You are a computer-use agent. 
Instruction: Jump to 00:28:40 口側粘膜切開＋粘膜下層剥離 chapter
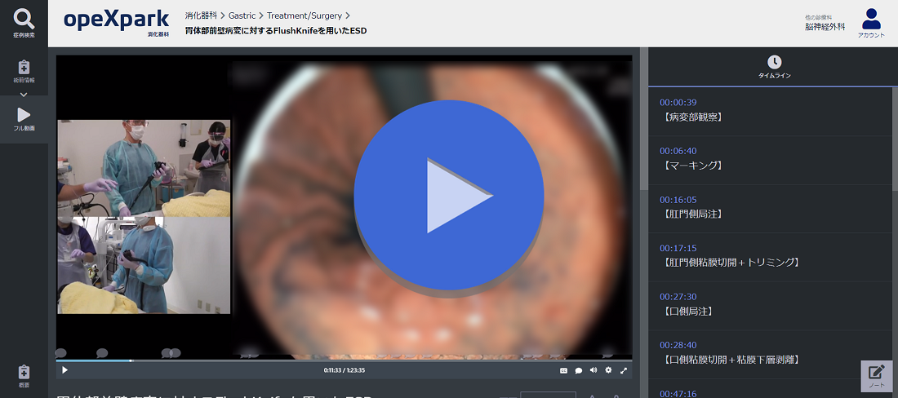[x=769, y=355]
